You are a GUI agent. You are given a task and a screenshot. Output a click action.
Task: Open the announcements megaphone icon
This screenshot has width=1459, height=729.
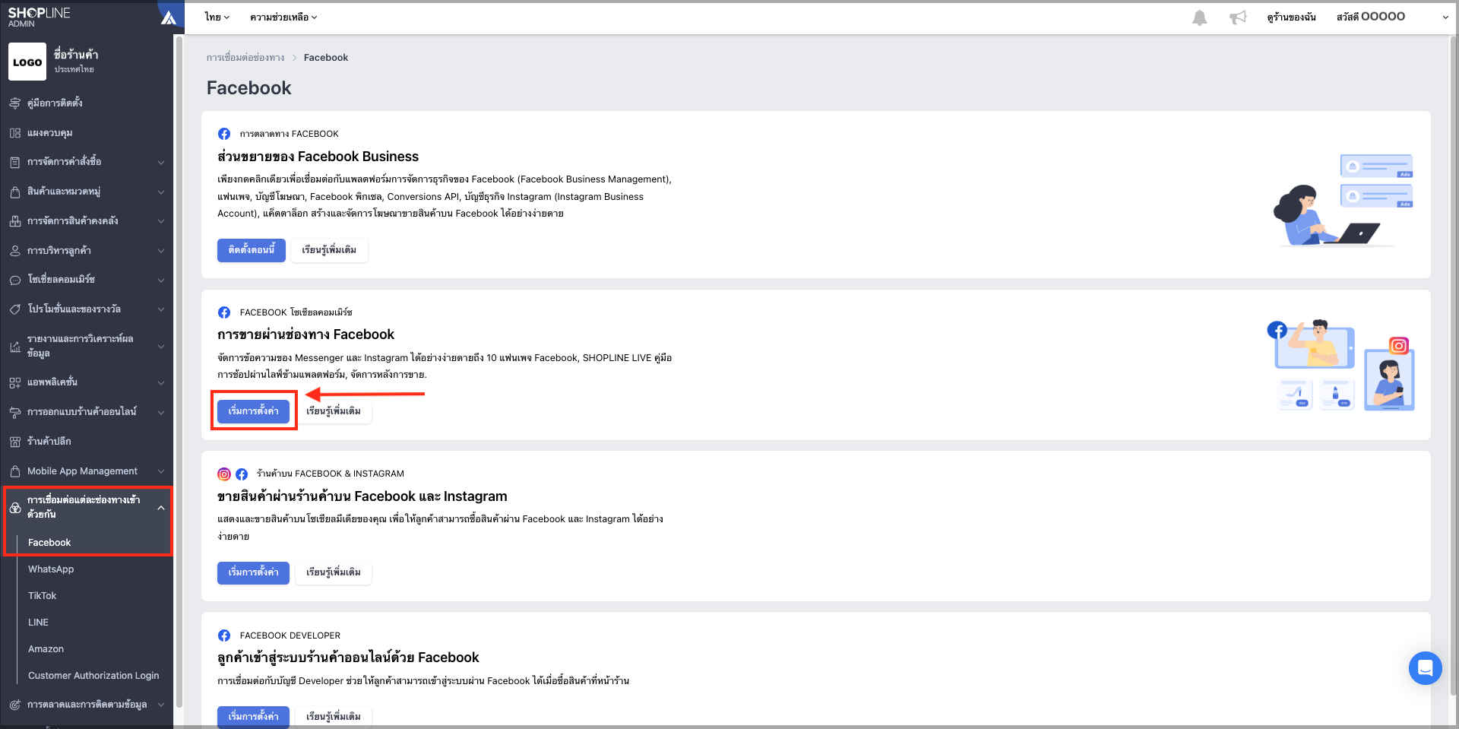tap(1238, 17)
